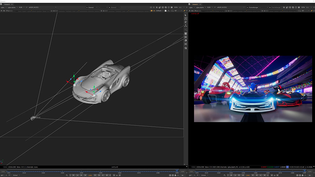Open the rgba.alpha dropdown in Viewer2
Image resolution: width=315 pixels, height=177 pixels.
[x=13, y=8]
